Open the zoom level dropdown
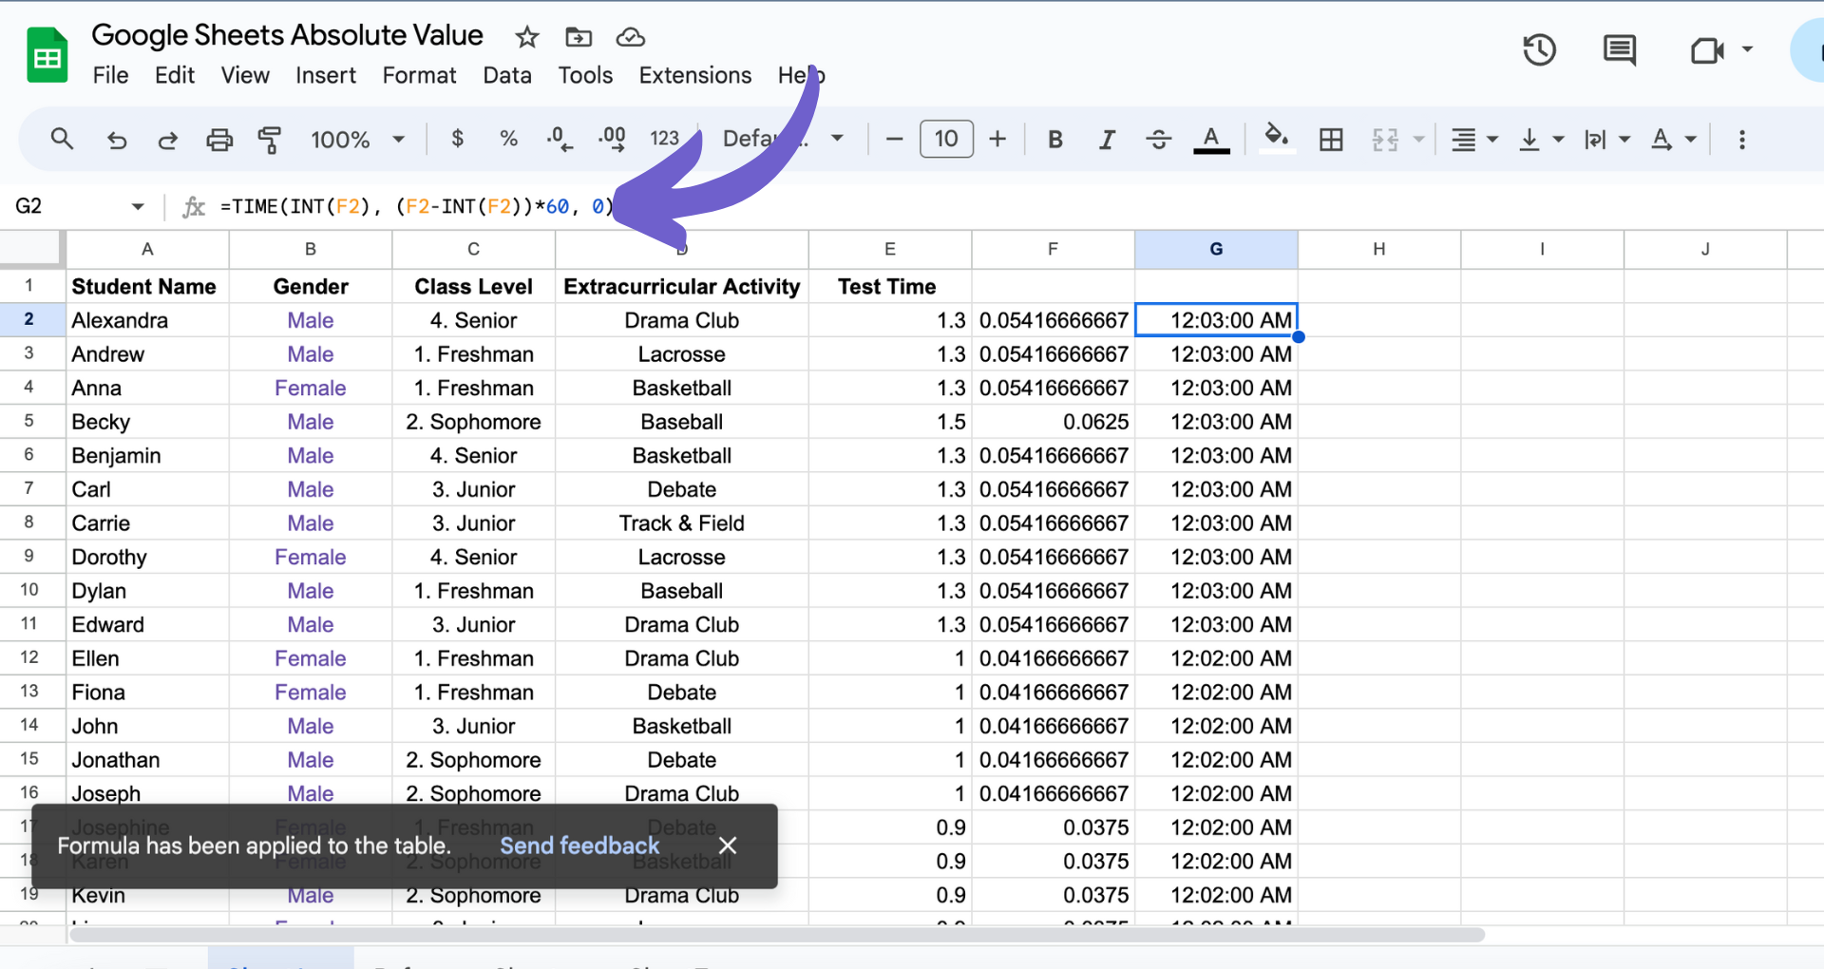Image resolution: width=1824 pixels, height=969 pixels. point(358,139)
